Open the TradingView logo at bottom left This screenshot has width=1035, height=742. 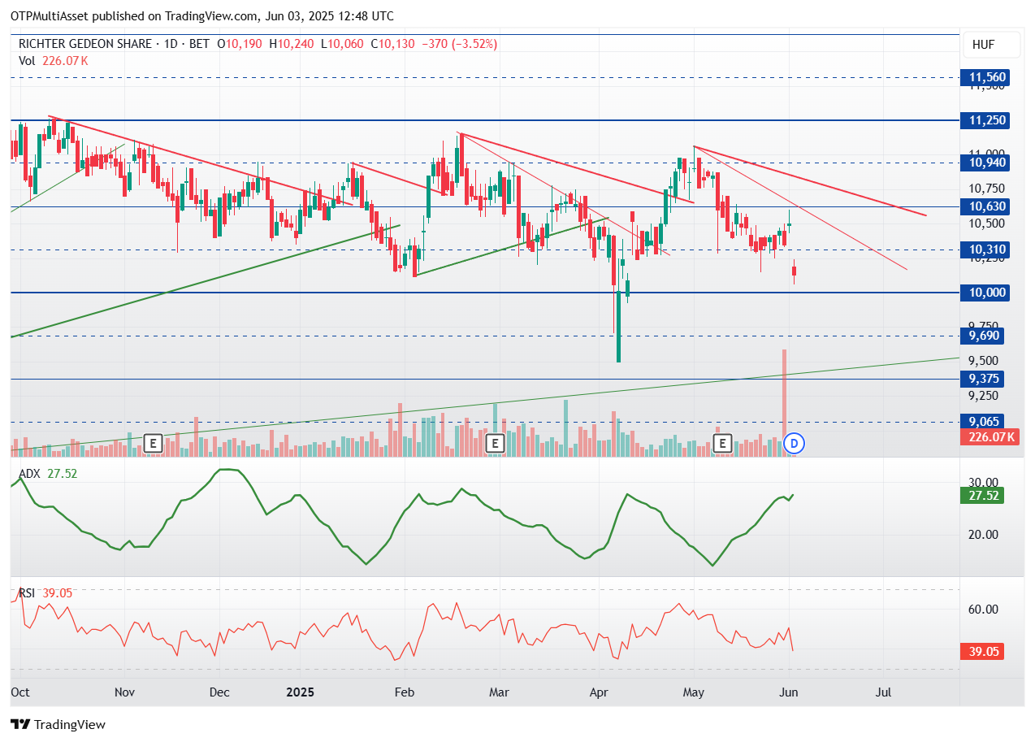click(58, 724)
